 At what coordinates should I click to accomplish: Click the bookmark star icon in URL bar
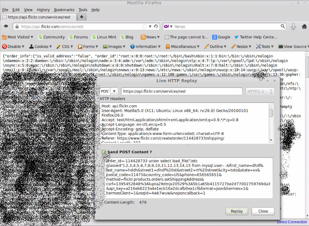145,27
